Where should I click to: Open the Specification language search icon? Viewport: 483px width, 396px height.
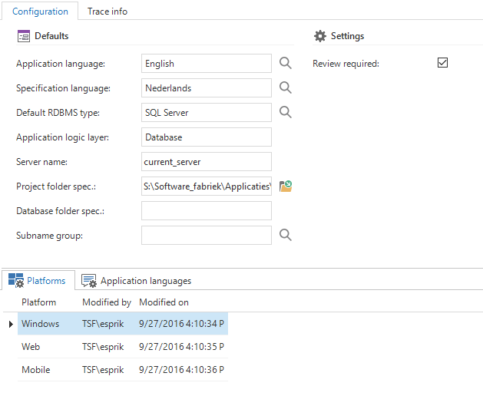[285, 88]
